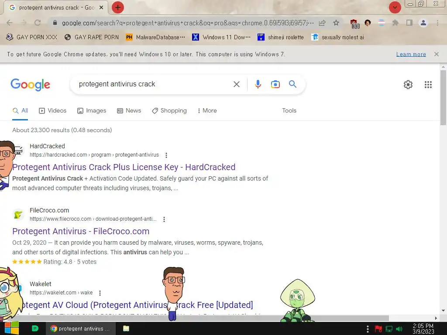
Task: Submit search with the magnifier icon
Action: 292,84
